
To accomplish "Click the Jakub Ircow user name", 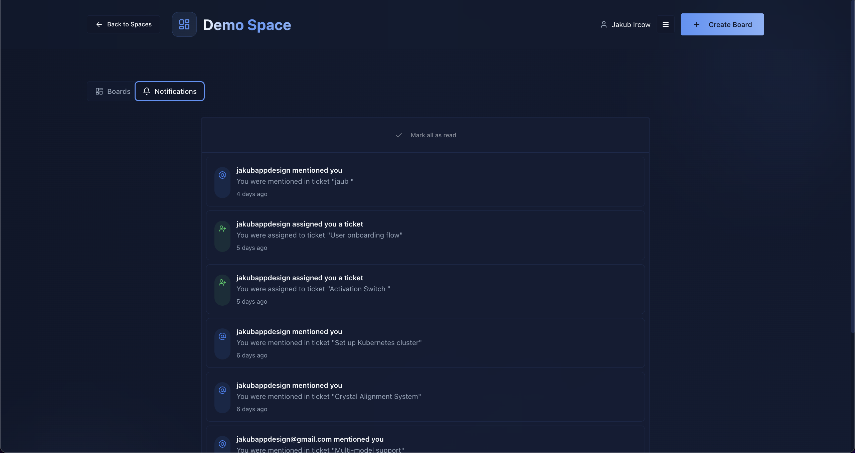I will click(631, 25).
